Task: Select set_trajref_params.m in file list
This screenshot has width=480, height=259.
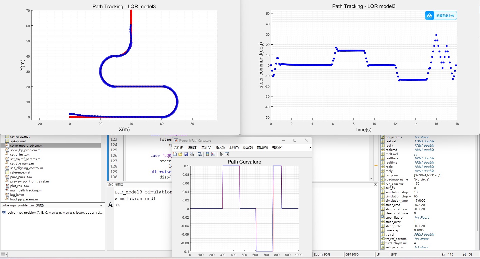Action: (x=25, y=159)
